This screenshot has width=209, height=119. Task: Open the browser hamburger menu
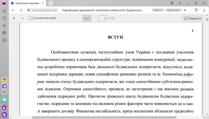(x=180, y=3)
